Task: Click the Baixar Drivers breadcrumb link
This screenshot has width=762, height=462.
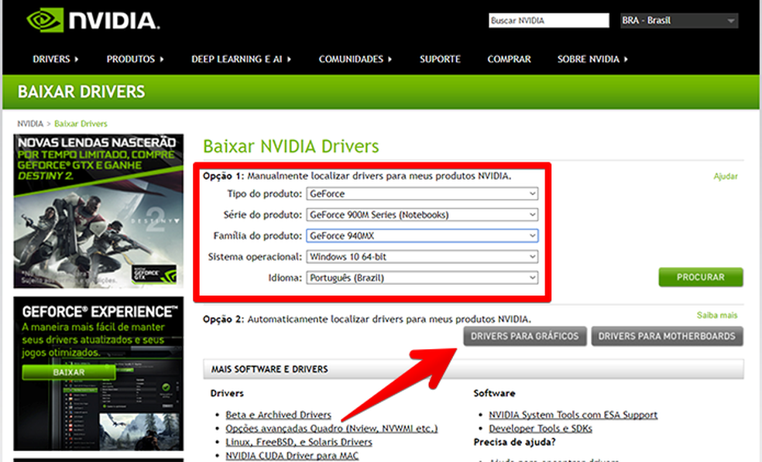Action: click(81, 124)
